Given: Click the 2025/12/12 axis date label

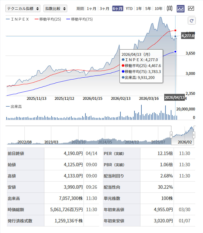Looking at the screenshot, I should 64,98.
